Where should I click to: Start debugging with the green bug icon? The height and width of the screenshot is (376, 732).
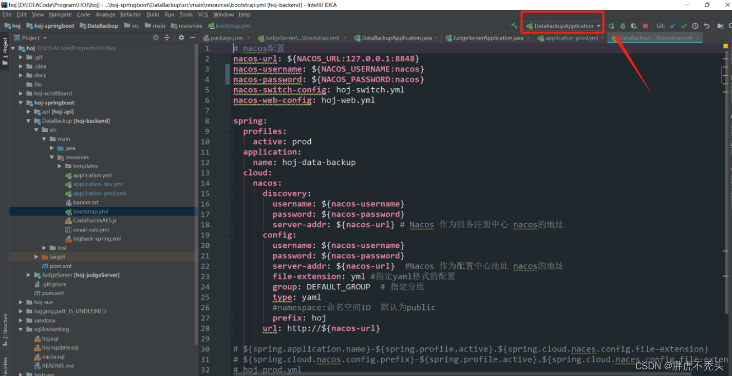pyautogui.click(x=623, y=26)
